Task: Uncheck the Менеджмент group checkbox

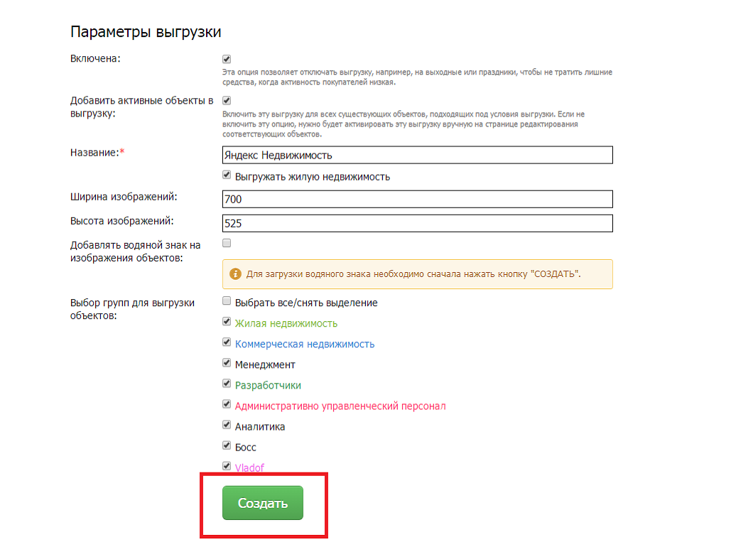Action: pyautogui.click(x=227, y=362)
